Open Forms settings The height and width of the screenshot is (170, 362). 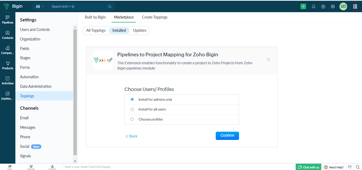[x=25, y=67]
